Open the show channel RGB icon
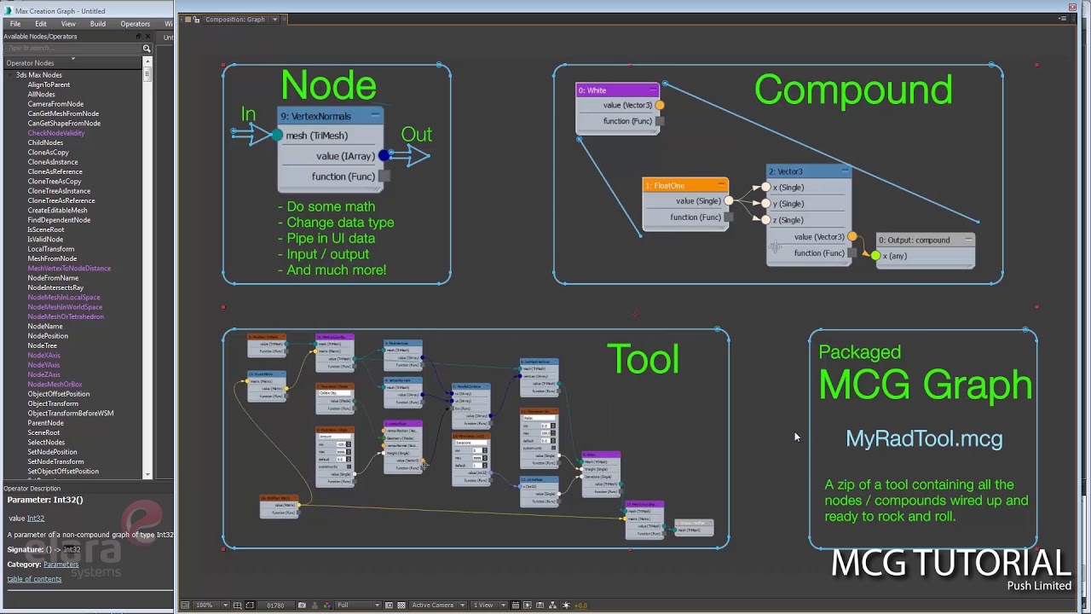The height and width of the screenshot is (614, 1091). tap(327, 605)
